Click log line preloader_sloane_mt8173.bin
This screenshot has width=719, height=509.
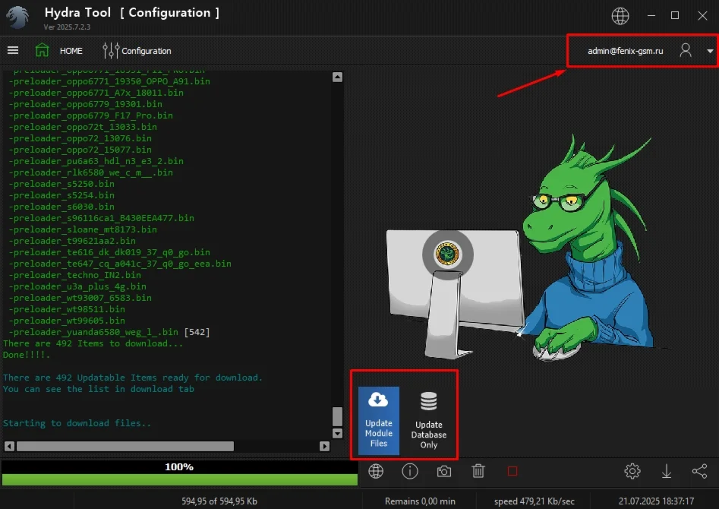[83, 229]
